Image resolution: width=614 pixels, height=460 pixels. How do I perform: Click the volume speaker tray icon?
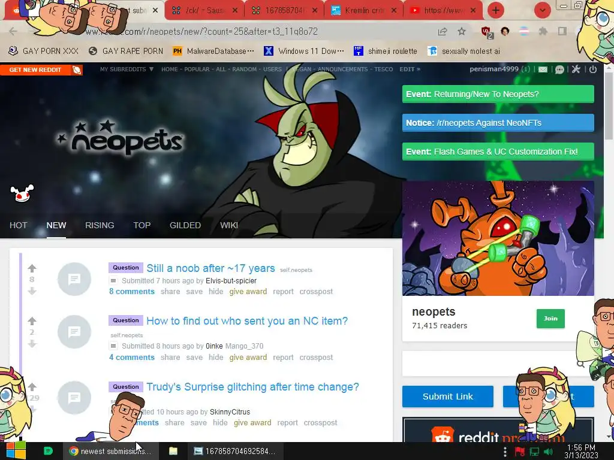pos(548,452)
